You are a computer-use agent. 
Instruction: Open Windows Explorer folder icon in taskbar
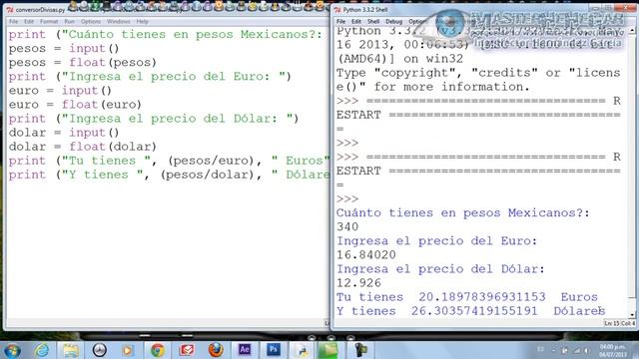[x=71, y=350]
